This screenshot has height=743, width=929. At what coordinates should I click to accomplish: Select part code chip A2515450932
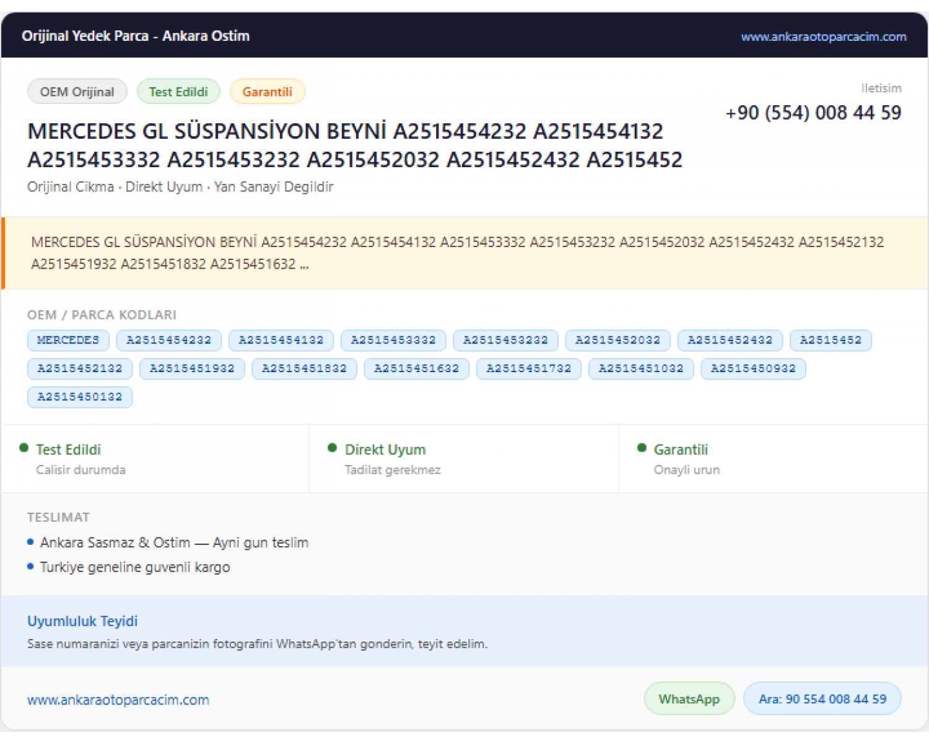pos(753,369)
